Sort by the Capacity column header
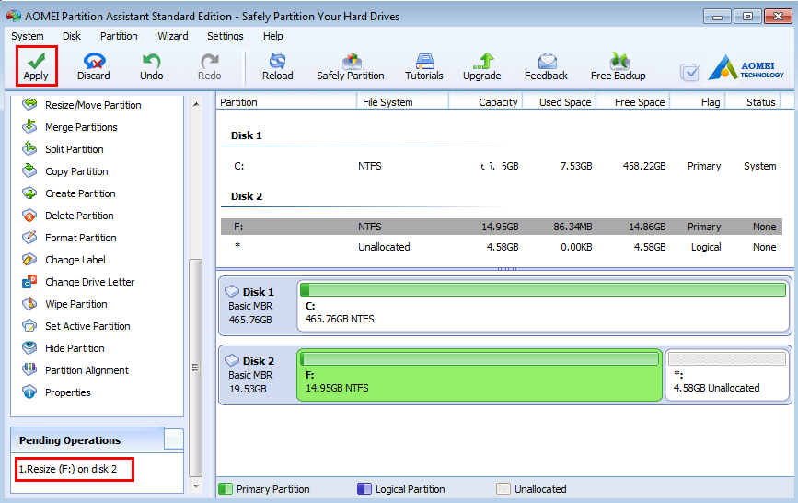The image size is (798, 503). (x=486, y=102)
